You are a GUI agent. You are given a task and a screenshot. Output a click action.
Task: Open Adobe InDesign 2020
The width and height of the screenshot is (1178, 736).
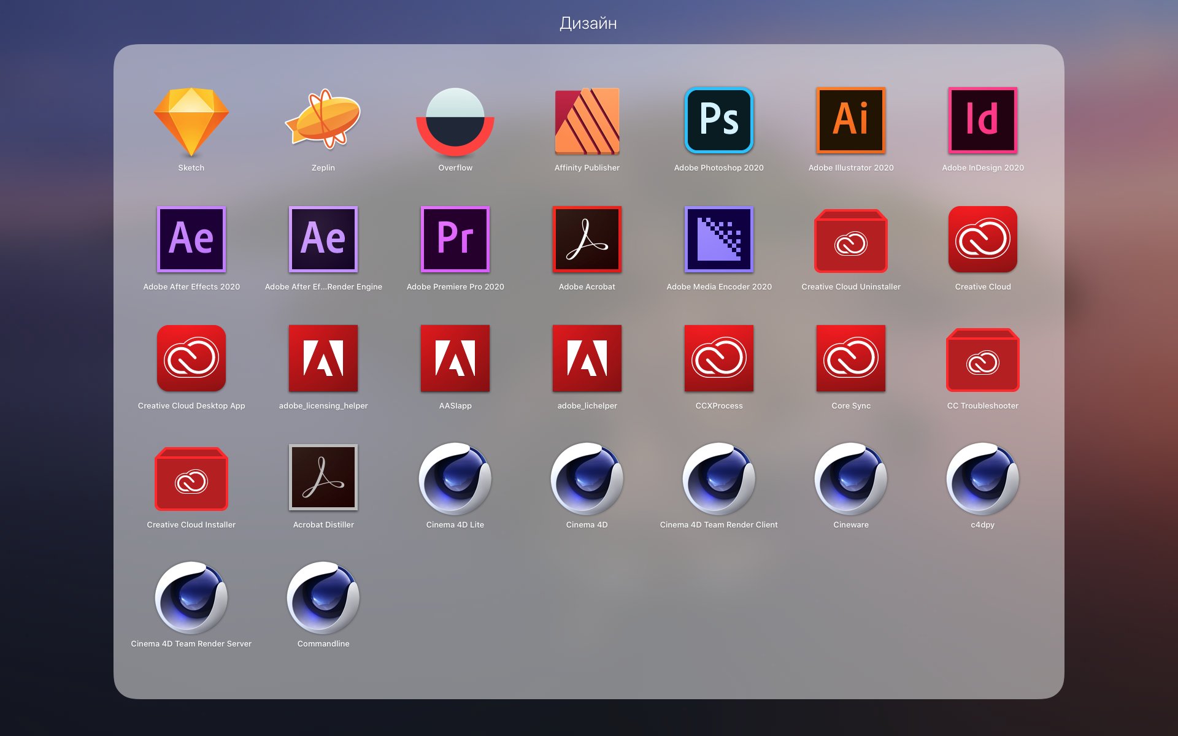tap(983, 121)
